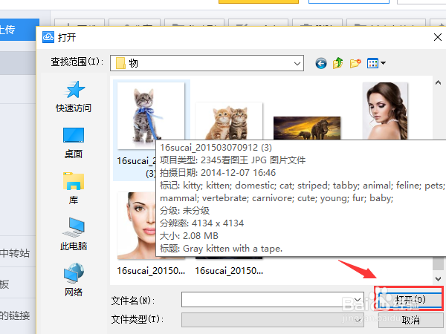The image size is (446, 334).
Task: Open 网络 in the places bar
Action: click(74, 280)
